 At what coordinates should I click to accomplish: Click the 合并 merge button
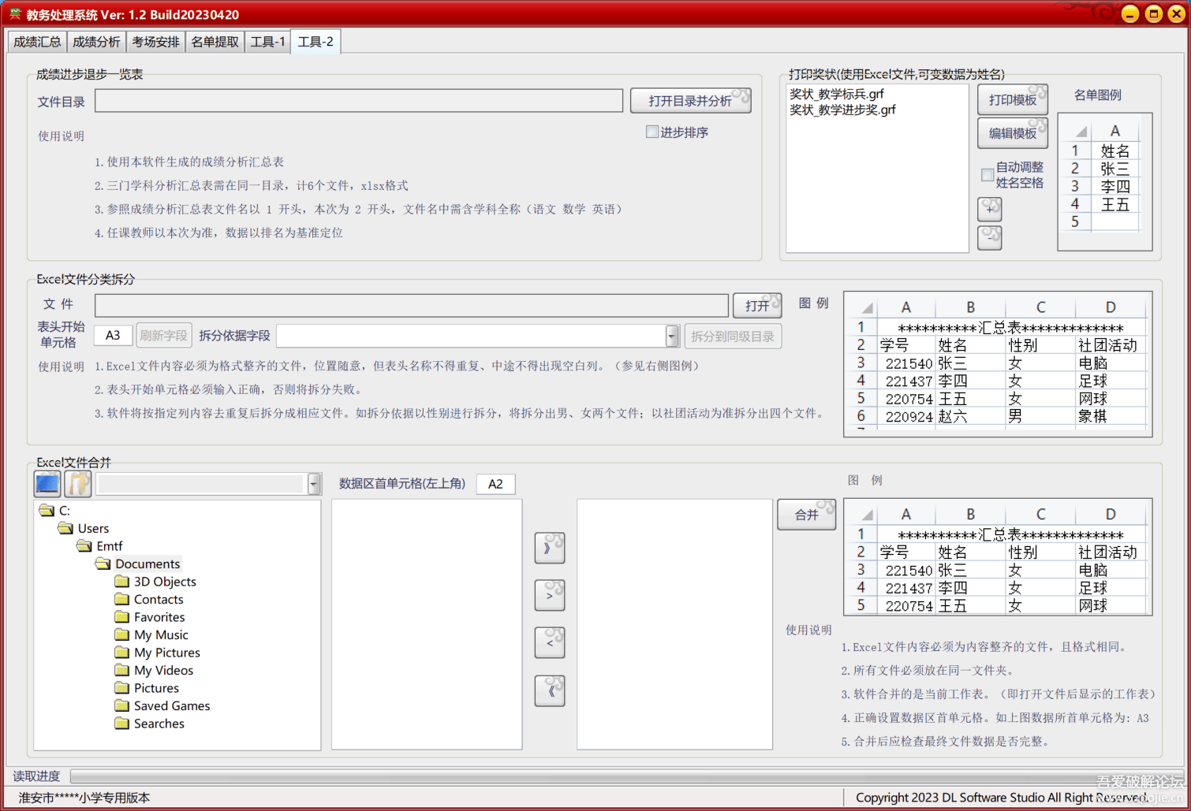tap(806, 515)
